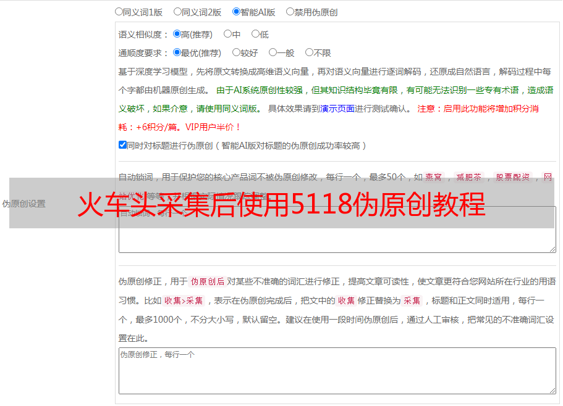Click the 减肥茶 example keyword tag
Screen dimensions: 563x406
point(468,177)
